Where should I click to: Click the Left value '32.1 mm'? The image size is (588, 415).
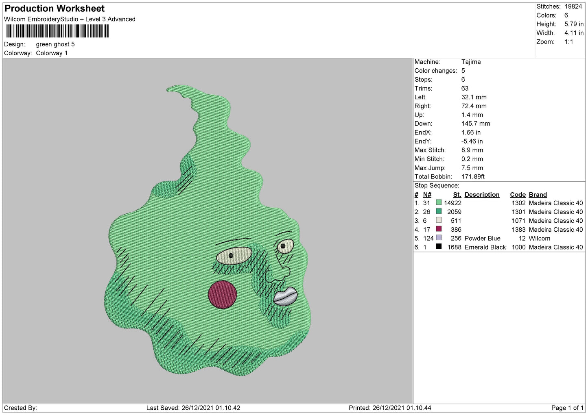(474, 97)
